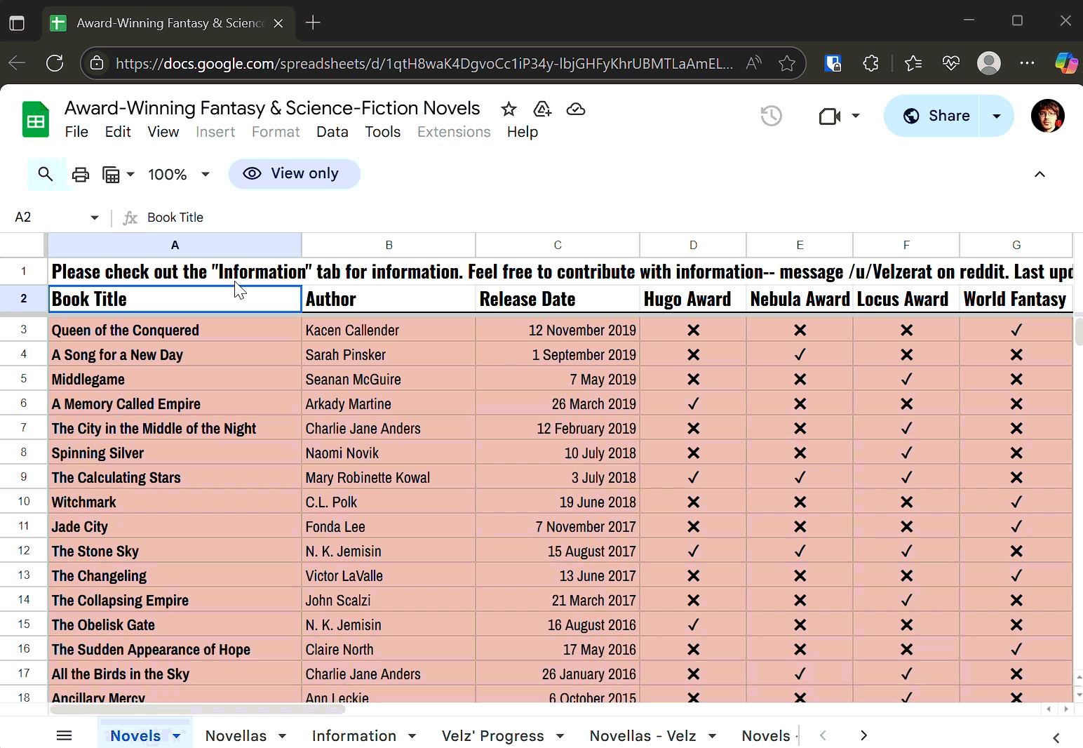Close the Award-Winning Fantasy browser tab
1083x748 pixels.
click(278, 23)
